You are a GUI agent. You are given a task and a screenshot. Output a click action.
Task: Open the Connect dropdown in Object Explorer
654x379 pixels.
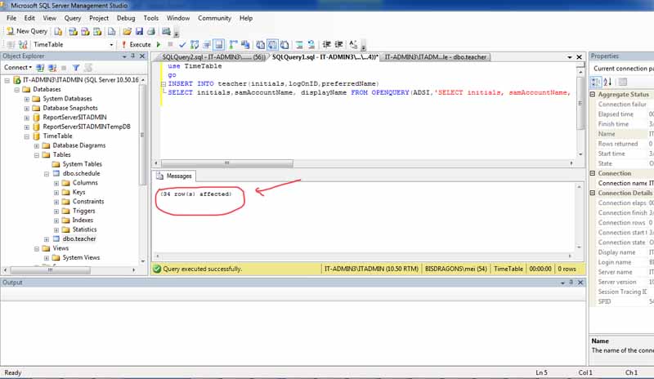pyautogui.click(x=17, y=68)
